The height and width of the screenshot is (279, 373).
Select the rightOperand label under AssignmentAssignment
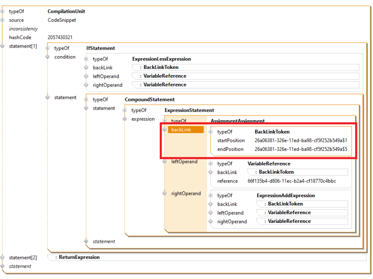click(x=186, y=193)
